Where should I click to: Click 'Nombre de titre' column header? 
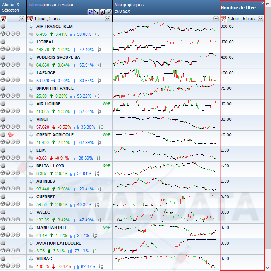pos(242,8)
